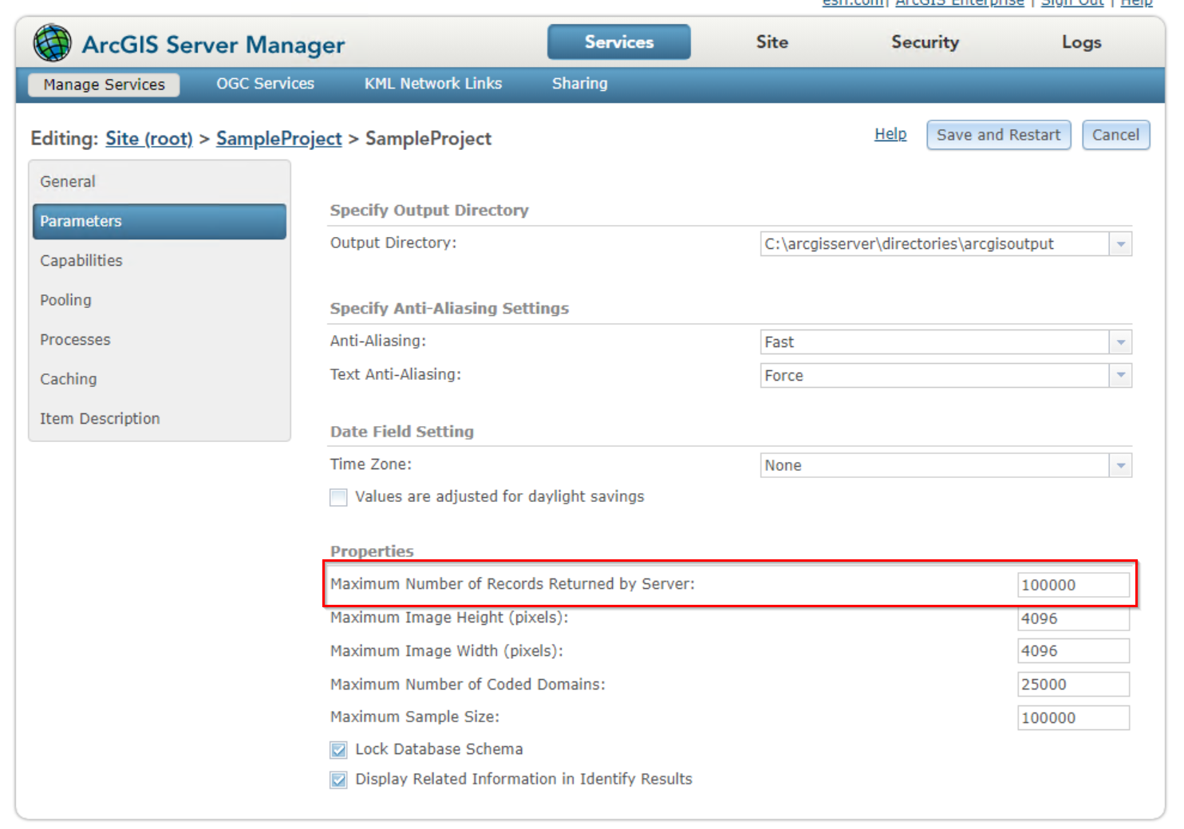1184x829 pixels.
Task: Open KML Network Links
Action: [432, 83]
